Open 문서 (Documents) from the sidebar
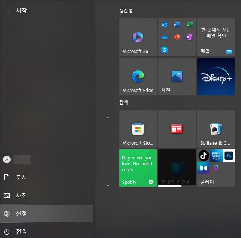 (47, 177)
